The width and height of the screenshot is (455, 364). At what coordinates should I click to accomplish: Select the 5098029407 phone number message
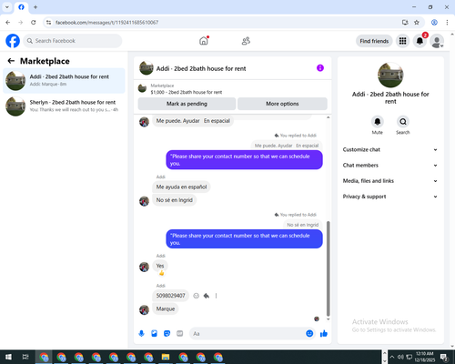click(171, 296)
